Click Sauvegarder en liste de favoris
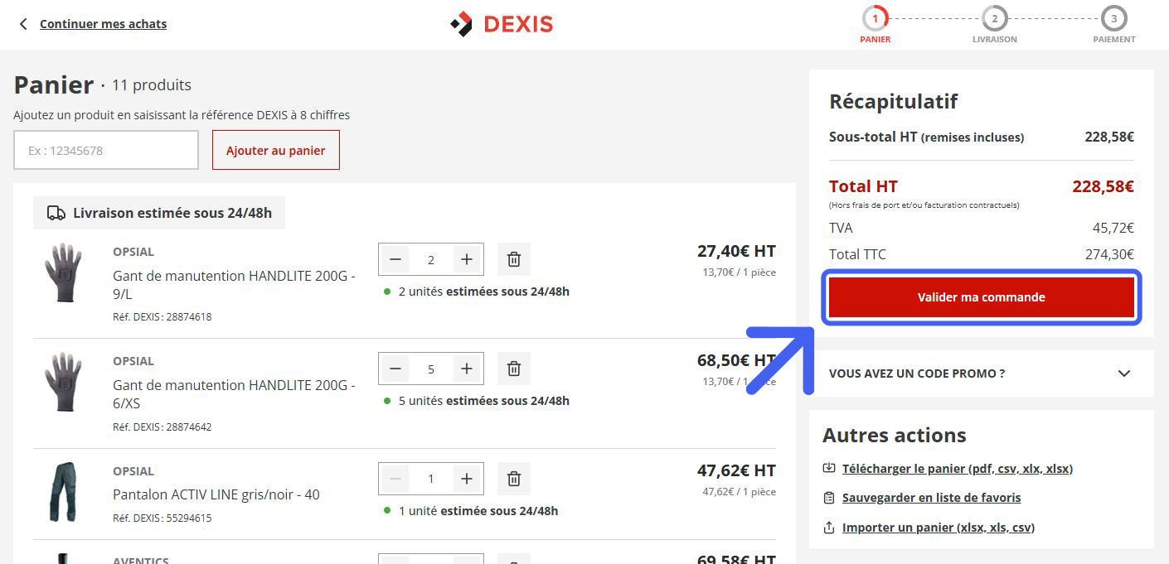This screenshot has width=1169, height=564. [932, 498]
